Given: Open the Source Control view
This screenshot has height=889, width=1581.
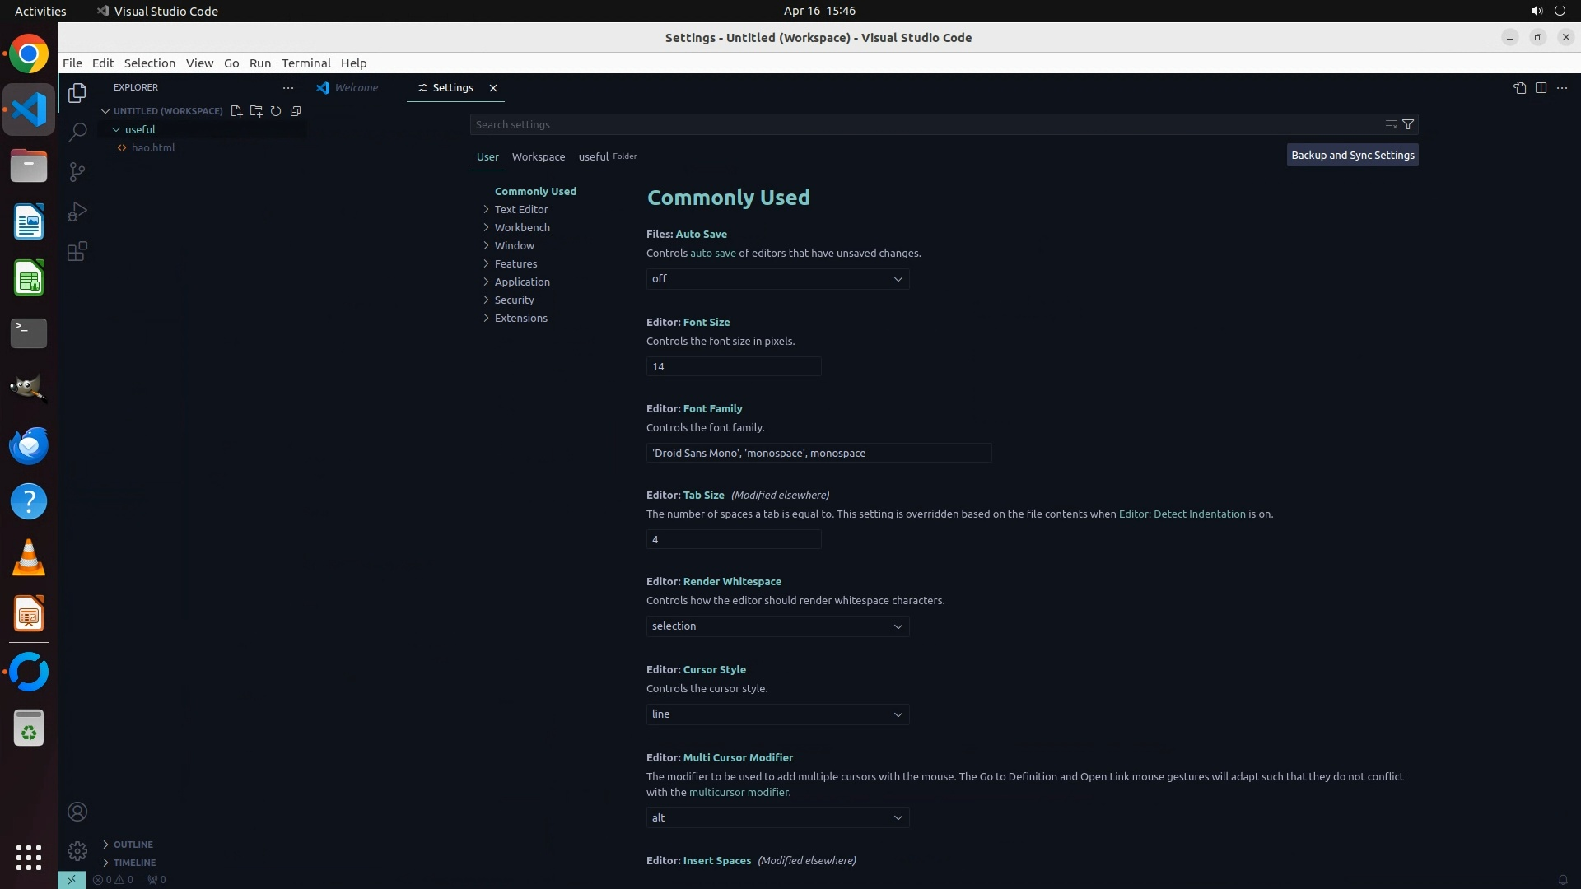Looking at the screenshot, I should (x=77, y=172).
